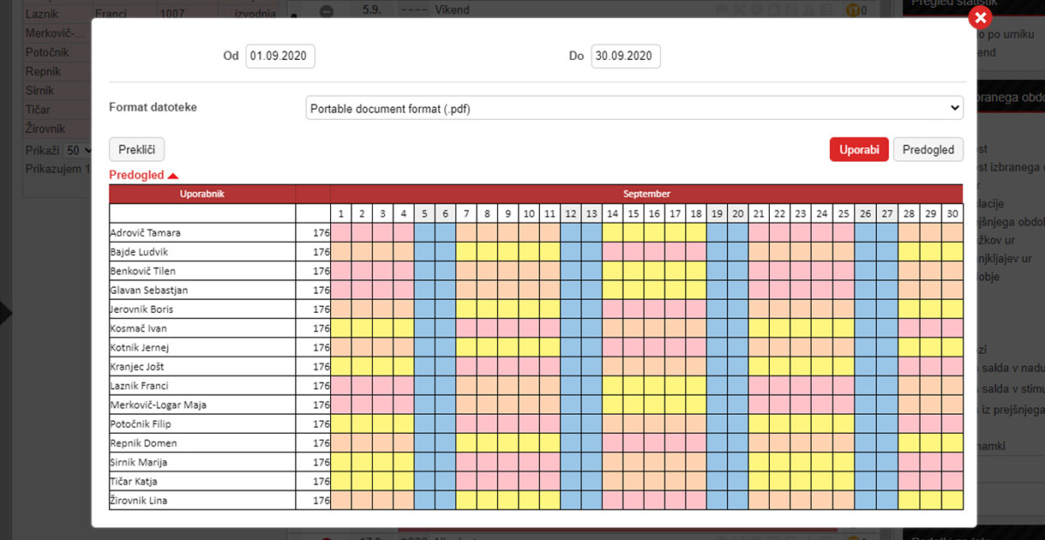Click the Sirnik row in the background list
Screen dimensions: 1045x540
point(57,90)
